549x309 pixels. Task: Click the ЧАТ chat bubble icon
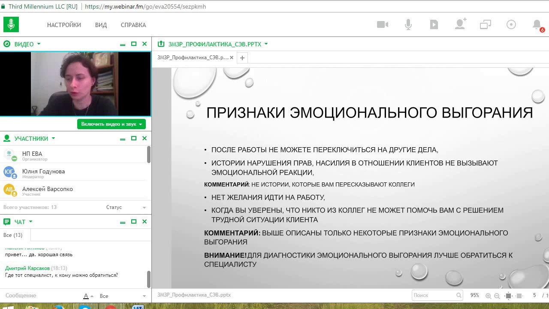click(x=7, y=222)
